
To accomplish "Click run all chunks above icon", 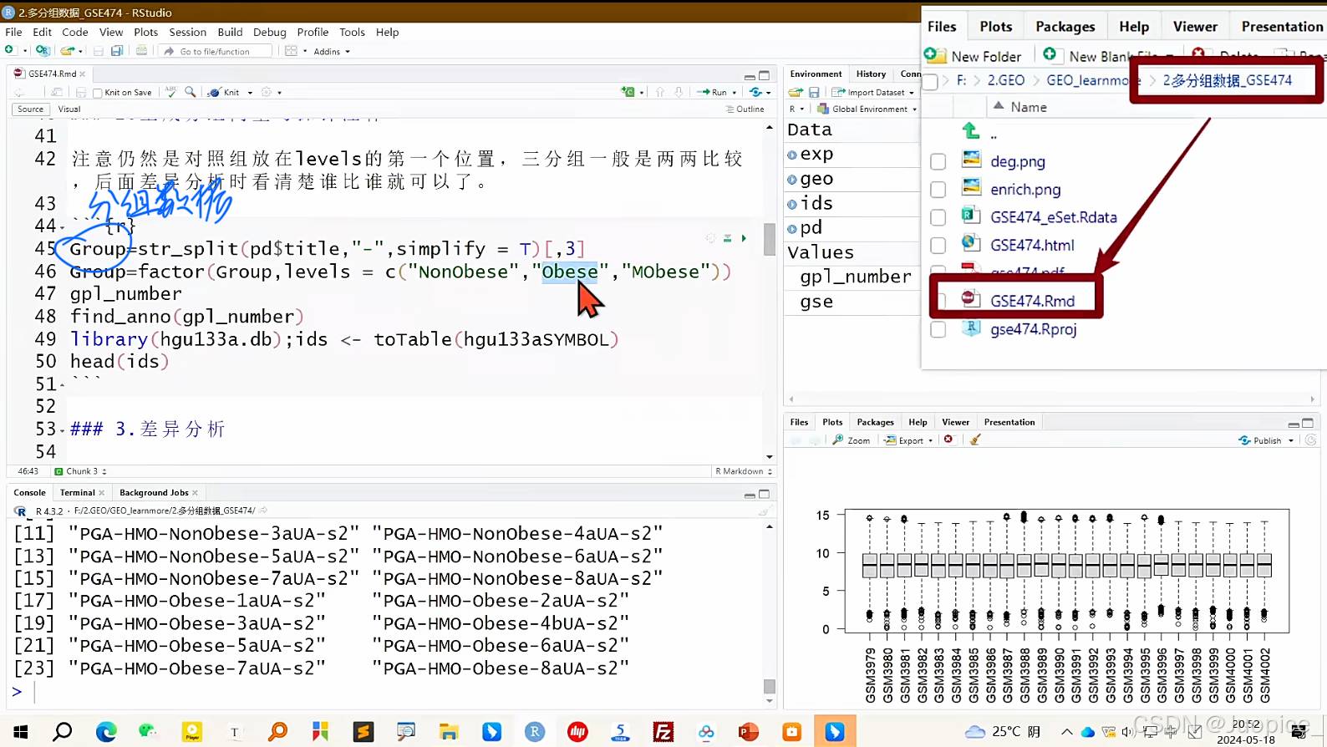I will click(x=727, y=238).
